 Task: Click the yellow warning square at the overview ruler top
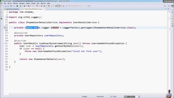(169, 11)
